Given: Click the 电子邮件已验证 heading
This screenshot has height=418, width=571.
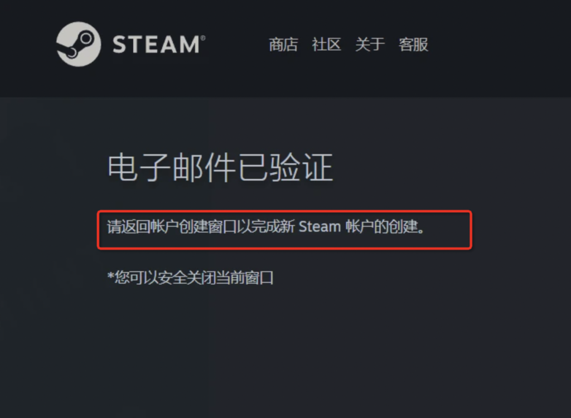Looking at the screenshot, I should [x=220, y=168].
